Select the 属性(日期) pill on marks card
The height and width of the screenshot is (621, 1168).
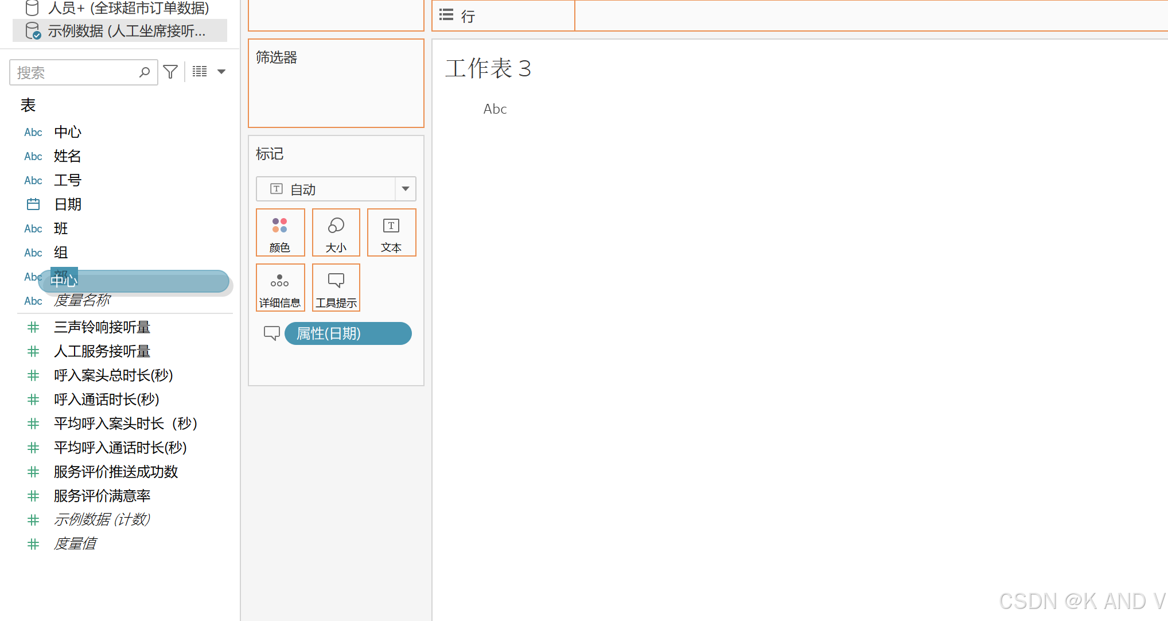pos(348,333)
